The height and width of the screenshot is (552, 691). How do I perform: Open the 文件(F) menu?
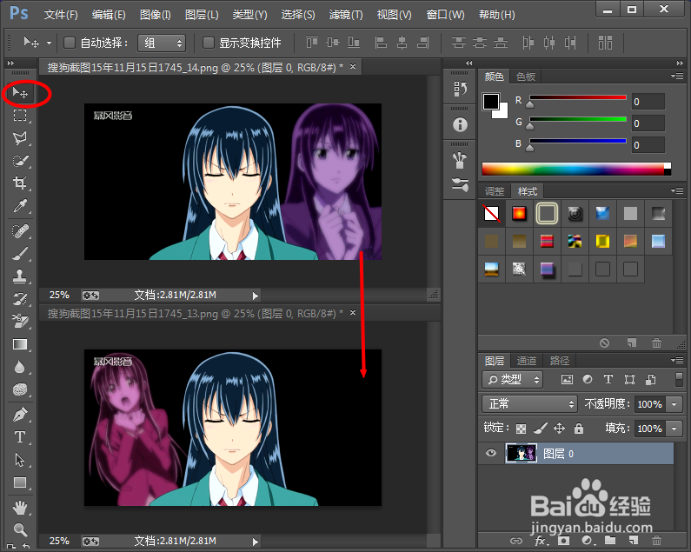coord(61,15)
